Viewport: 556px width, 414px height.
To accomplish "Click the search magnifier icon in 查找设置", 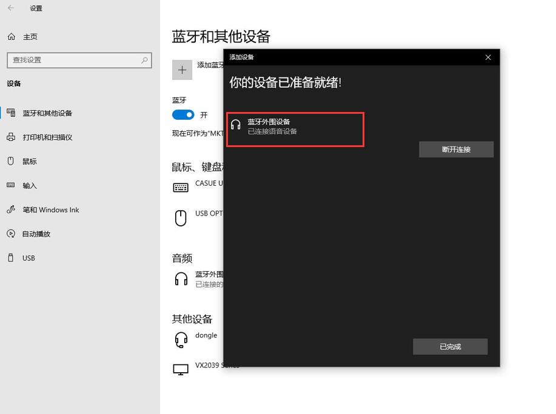I will click(x=144, y=60).
